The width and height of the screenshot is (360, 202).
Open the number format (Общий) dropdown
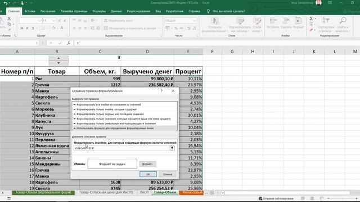coord(195,21)
